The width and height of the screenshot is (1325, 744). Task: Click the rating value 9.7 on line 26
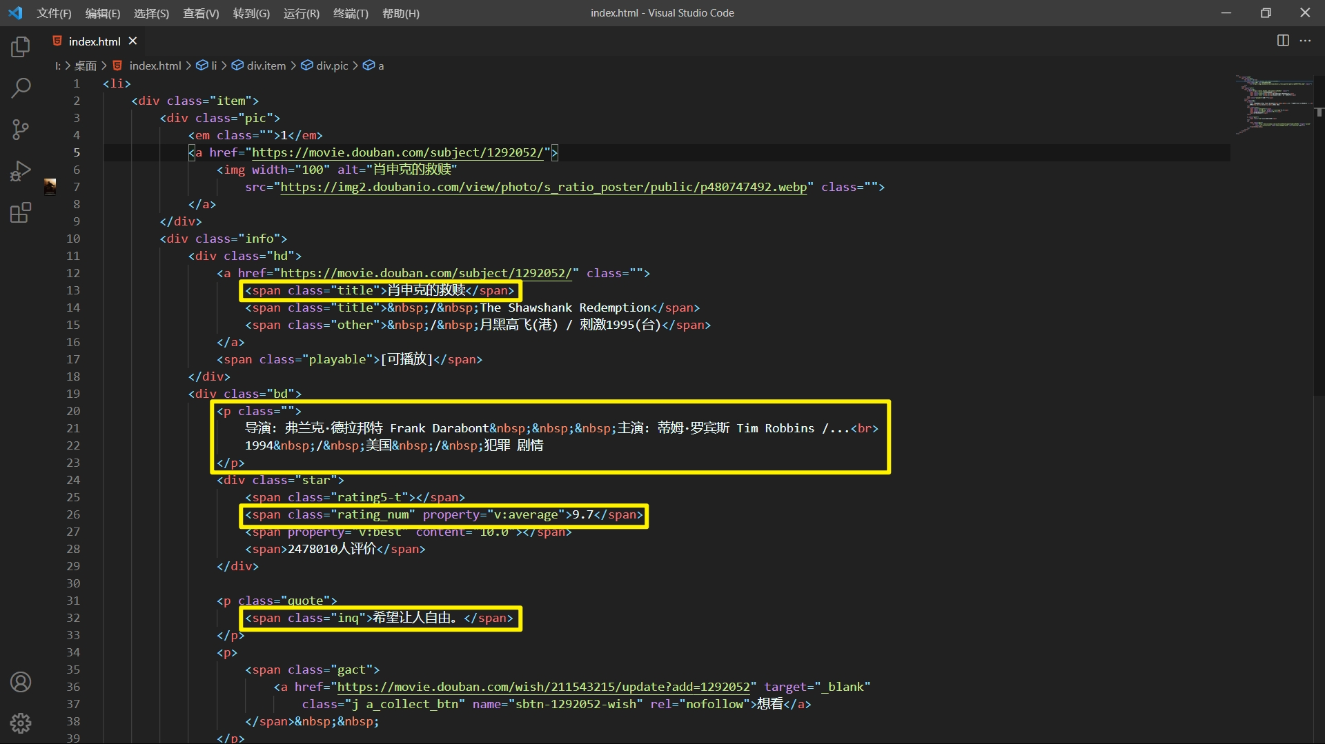pyautogui.click(x=583, y=514)
